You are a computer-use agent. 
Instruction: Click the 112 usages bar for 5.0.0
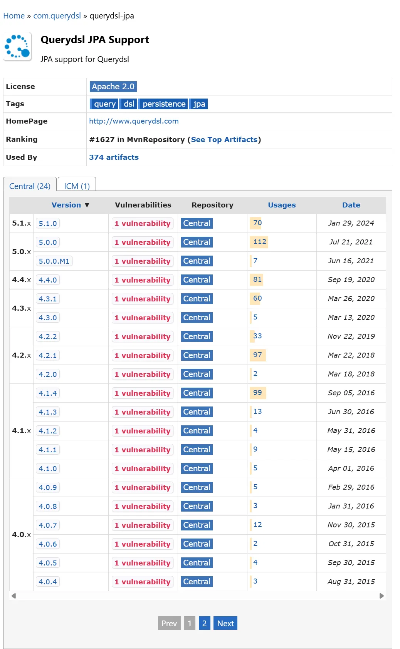[259, 242]
